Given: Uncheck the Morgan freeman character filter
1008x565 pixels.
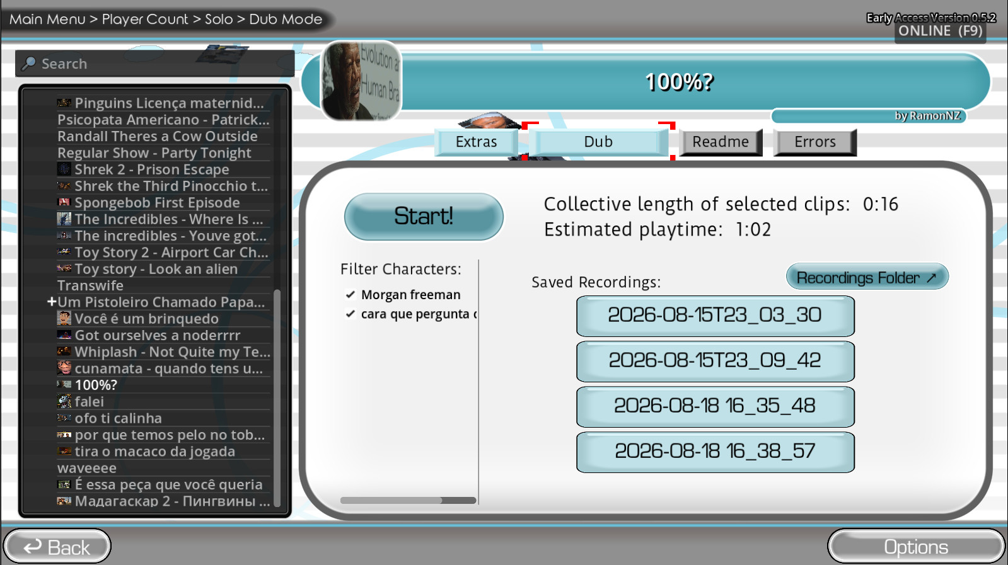Looking at the screenshot, I should (350, 295).
